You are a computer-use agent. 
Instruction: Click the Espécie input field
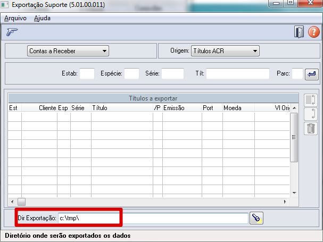(x=131, y=73)
